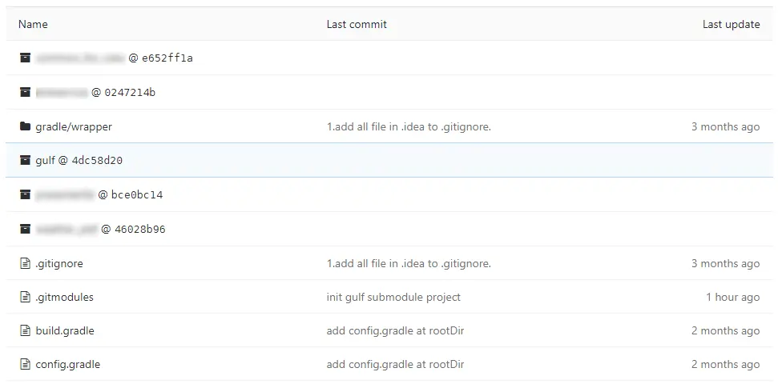Click the gulf submodule icon

(x=26, y=160)
